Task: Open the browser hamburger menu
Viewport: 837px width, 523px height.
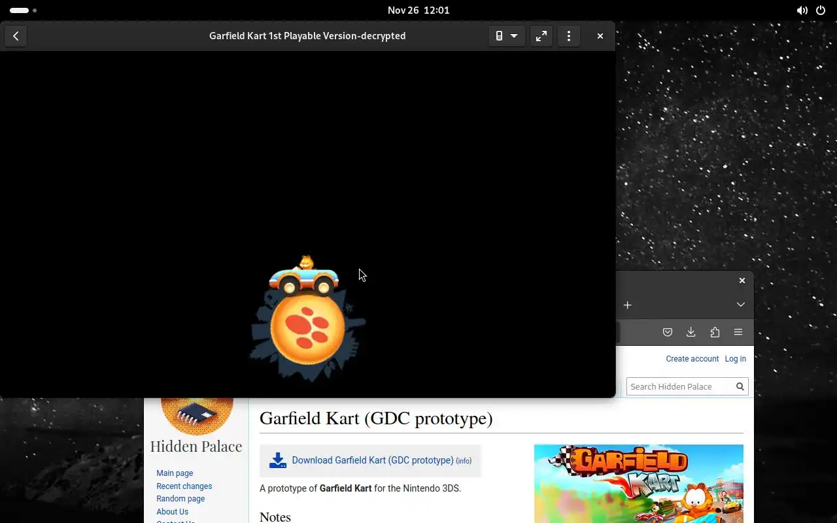Action: pyautogui.click(x=738, y=332)
